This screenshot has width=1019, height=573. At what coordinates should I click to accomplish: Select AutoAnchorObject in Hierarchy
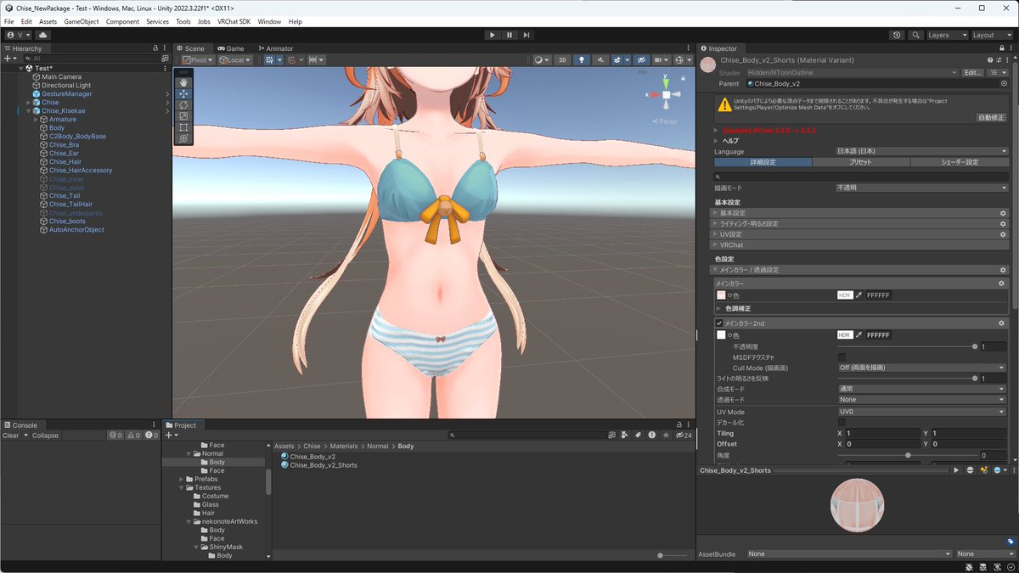(x=76, y=230)
